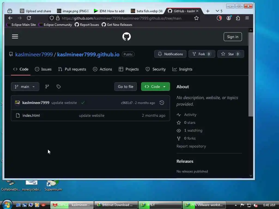Open kaslmineer7999 owner link

coord(34,54)
